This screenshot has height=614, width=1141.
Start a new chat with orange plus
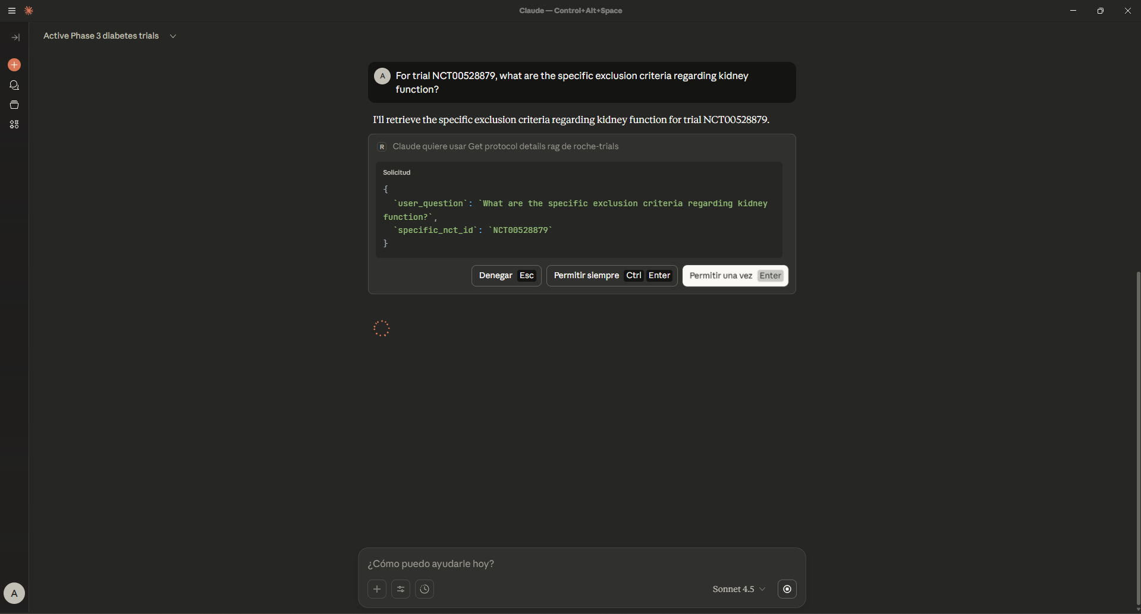tap(14, 65)
